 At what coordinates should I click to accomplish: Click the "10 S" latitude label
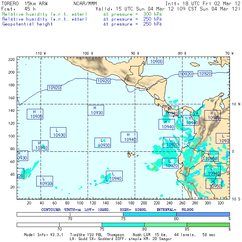coord(236,199)
